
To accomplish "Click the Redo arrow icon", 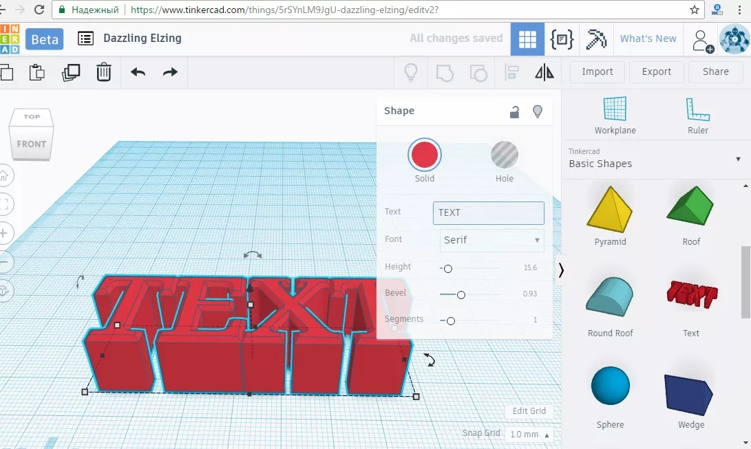I will click(x=170, y=72).
